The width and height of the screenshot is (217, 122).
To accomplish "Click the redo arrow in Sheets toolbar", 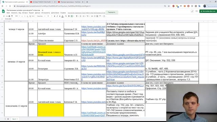I will tap(7, 16).
